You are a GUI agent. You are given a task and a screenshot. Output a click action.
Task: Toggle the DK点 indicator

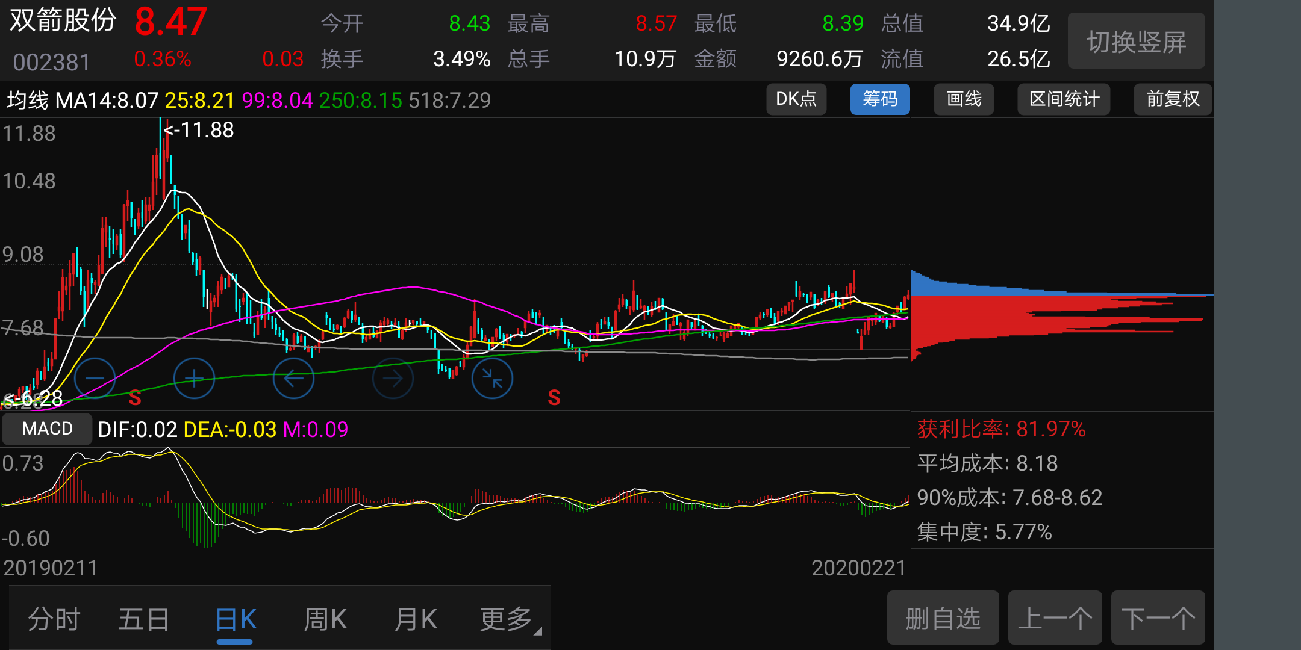coord(796,99)
